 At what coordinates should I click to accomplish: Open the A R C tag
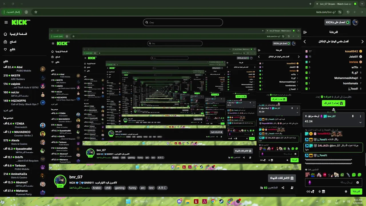coord(162,188)
